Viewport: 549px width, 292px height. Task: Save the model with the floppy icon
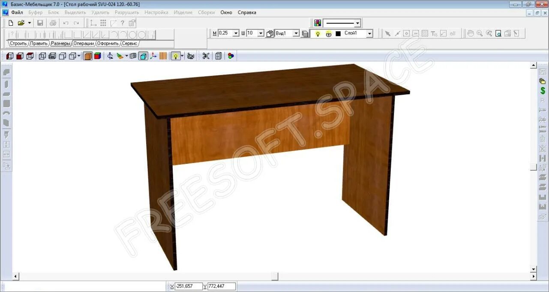[40, 23]
